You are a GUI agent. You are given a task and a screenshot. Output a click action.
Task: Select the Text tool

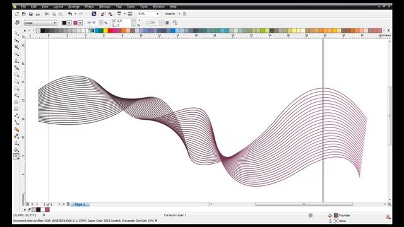[16, 102]
